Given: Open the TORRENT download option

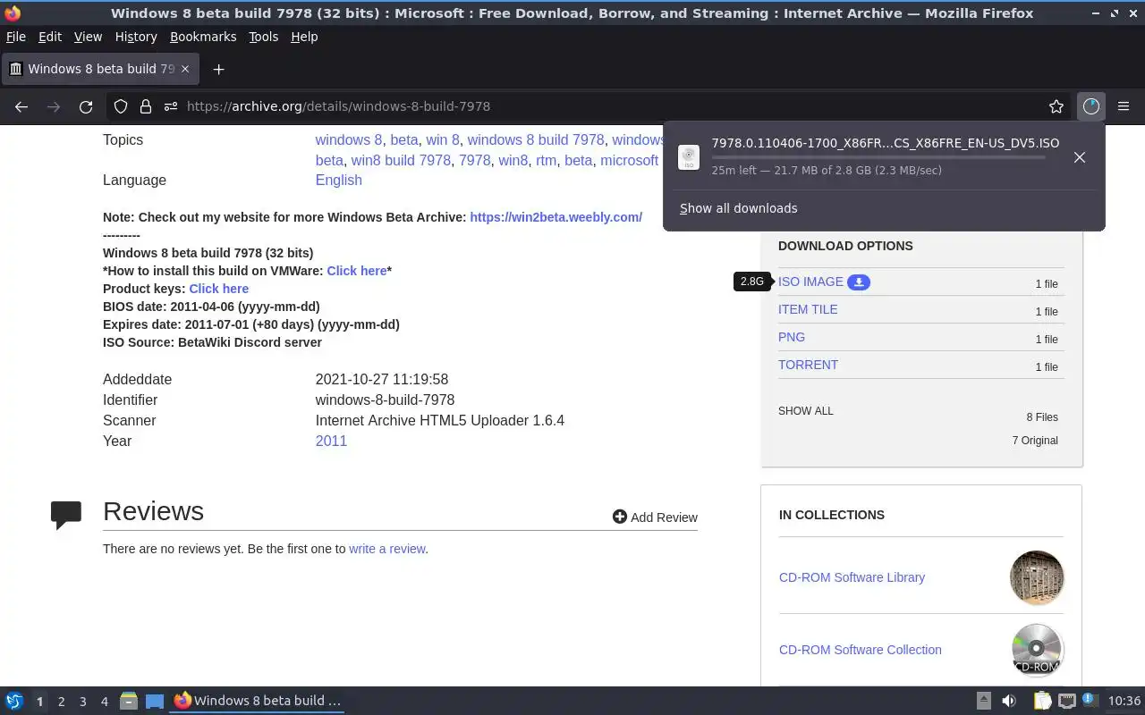Looking at the screenshot, I should tap(808, 365).
